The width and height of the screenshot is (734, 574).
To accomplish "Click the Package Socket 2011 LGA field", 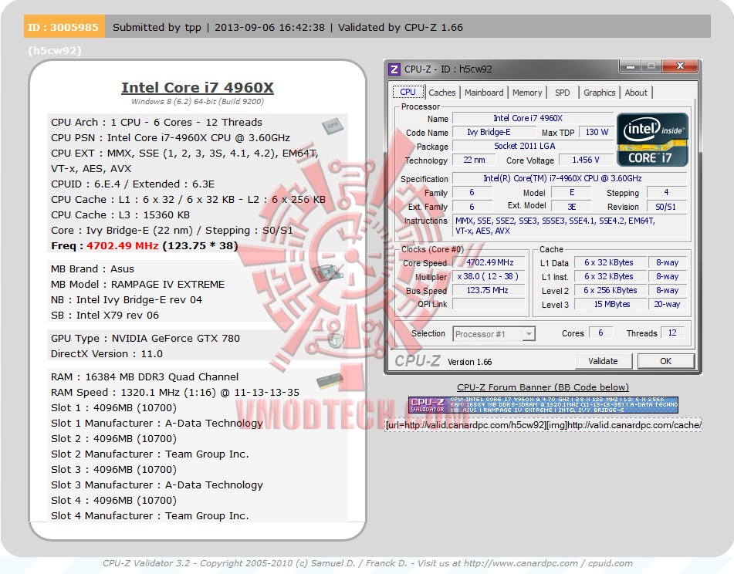I will (x=533, y=146).
